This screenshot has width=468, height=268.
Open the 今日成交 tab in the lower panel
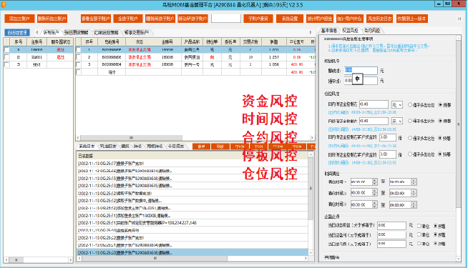point(176,147)
